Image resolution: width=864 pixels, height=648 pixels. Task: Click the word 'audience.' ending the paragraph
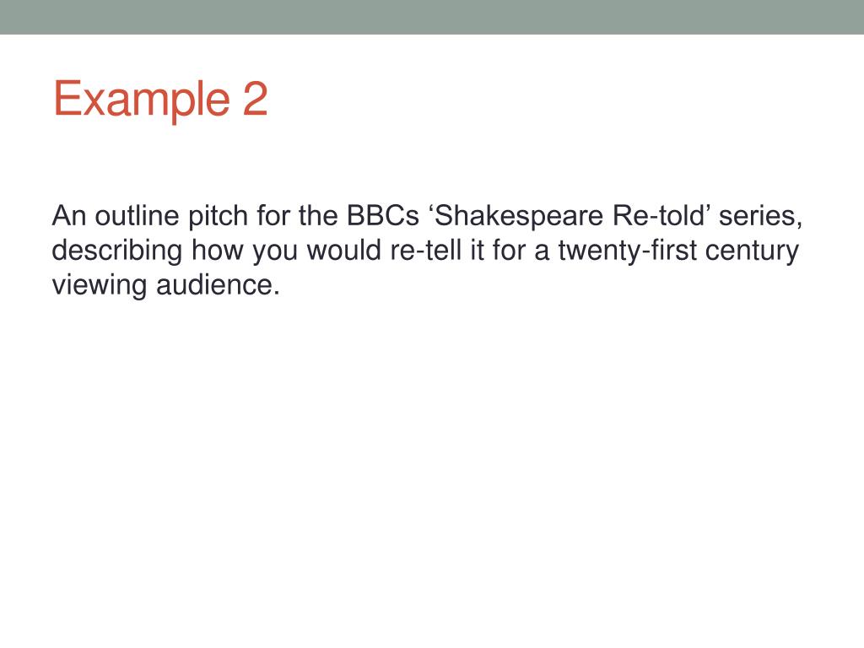coord(219,285)
